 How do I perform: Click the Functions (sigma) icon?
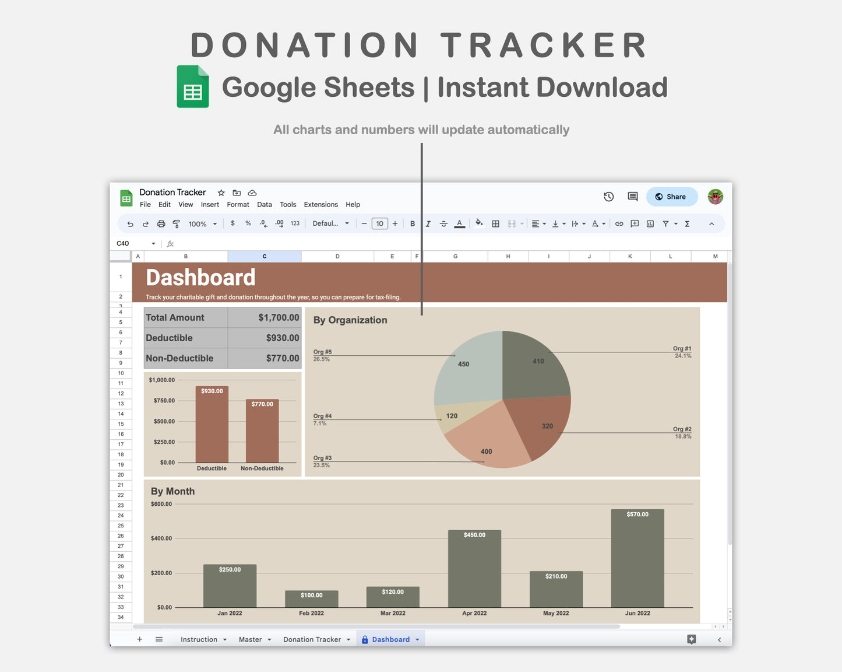pyautogui.click(x=688, y=223)
